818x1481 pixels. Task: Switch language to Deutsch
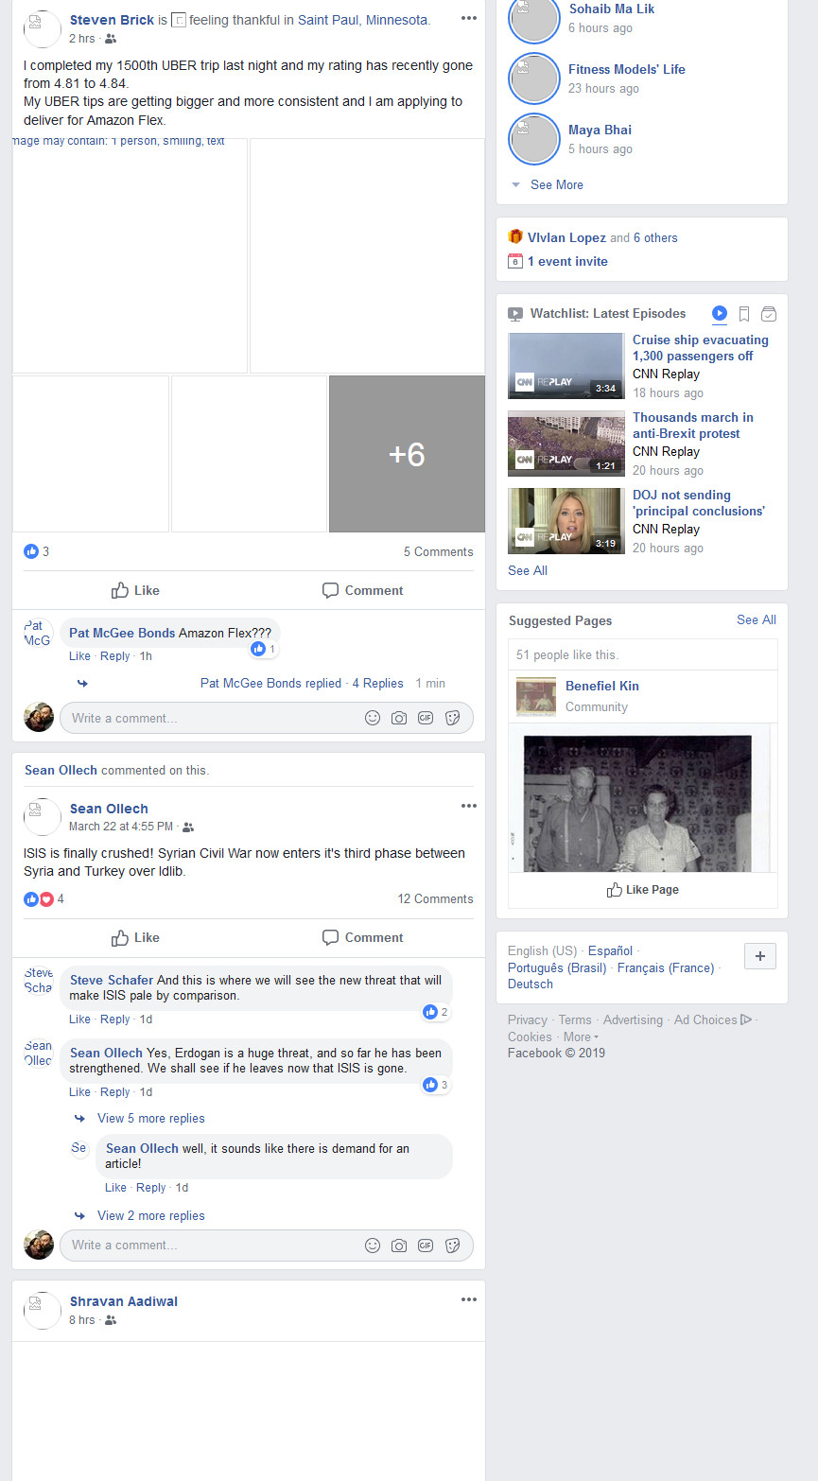531,984
